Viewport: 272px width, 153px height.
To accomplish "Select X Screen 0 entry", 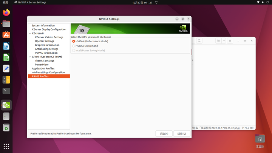I will pyautogui.click(x=38, y=33).
